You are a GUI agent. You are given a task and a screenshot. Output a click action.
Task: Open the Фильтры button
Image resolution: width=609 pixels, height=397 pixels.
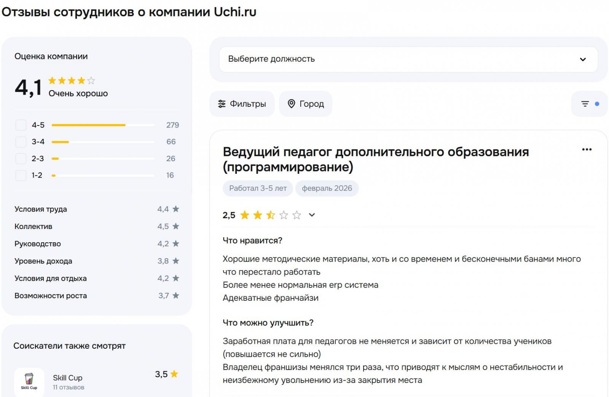coord(242,104)
